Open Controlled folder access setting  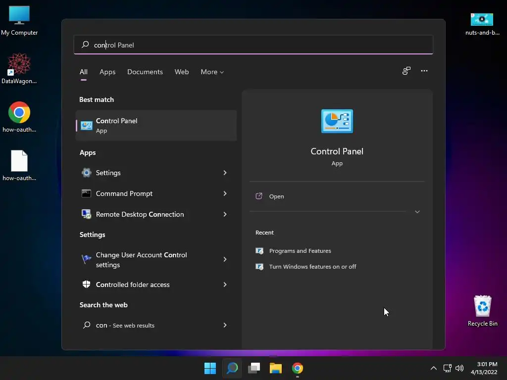click(156, 285)
